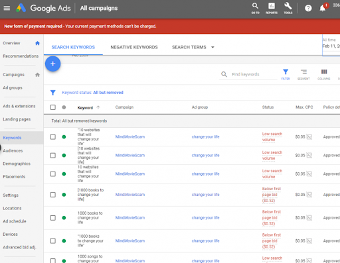
Task: Click the home icon next to Campaigns
Action: coord(37,75)
